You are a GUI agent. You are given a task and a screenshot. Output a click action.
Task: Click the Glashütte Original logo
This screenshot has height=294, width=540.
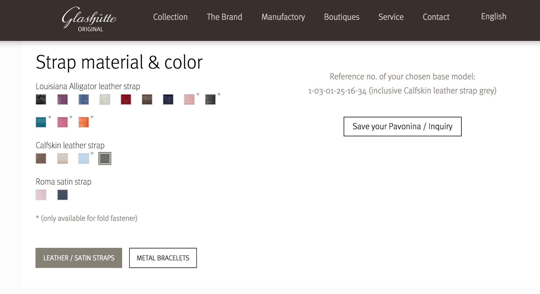tap(89, 20)
